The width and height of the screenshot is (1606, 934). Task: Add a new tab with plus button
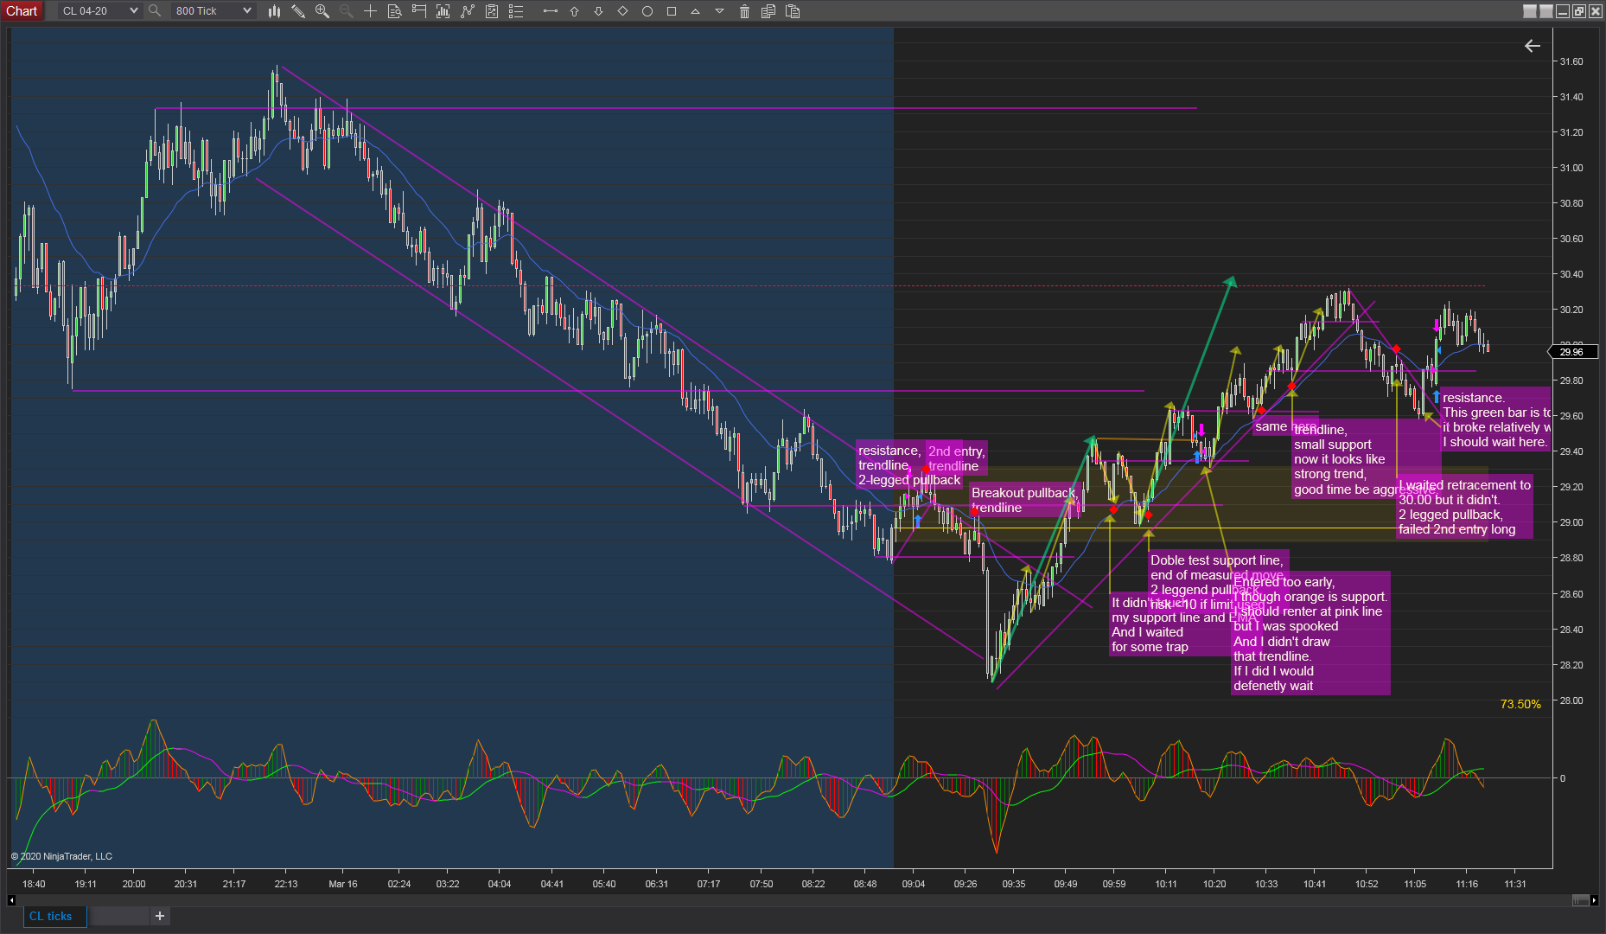click(160, 916)
